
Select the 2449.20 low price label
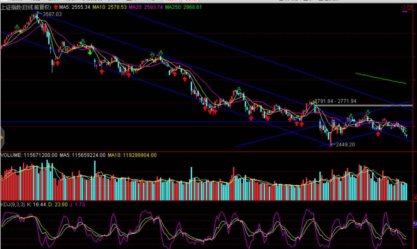click(345, 144)
